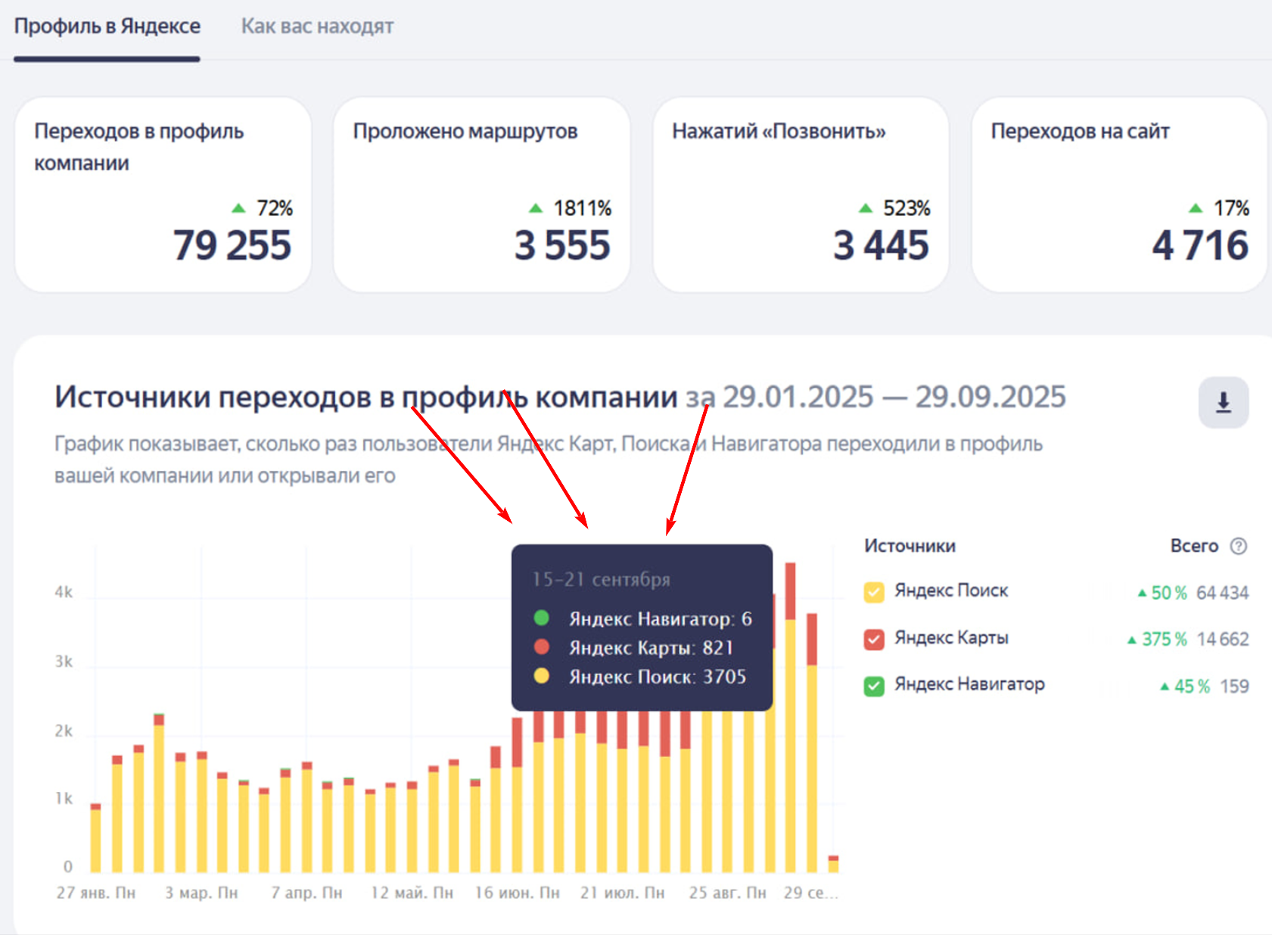1272x935 pixels.
Task: Click the green arrow beside 523%
Action: click(866, 208)
